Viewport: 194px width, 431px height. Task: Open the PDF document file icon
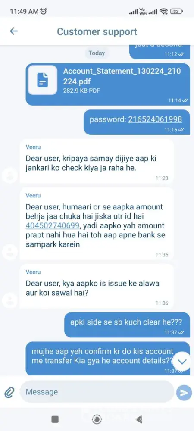coord(43,80)
